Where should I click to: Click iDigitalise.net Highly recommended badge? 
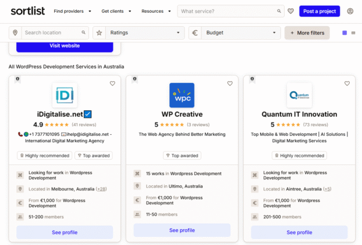click(45, 156)
